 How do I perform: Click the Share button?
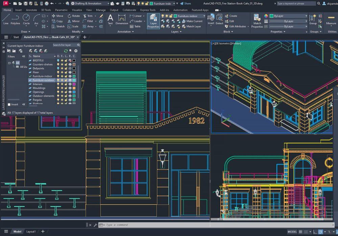(185, 3)
